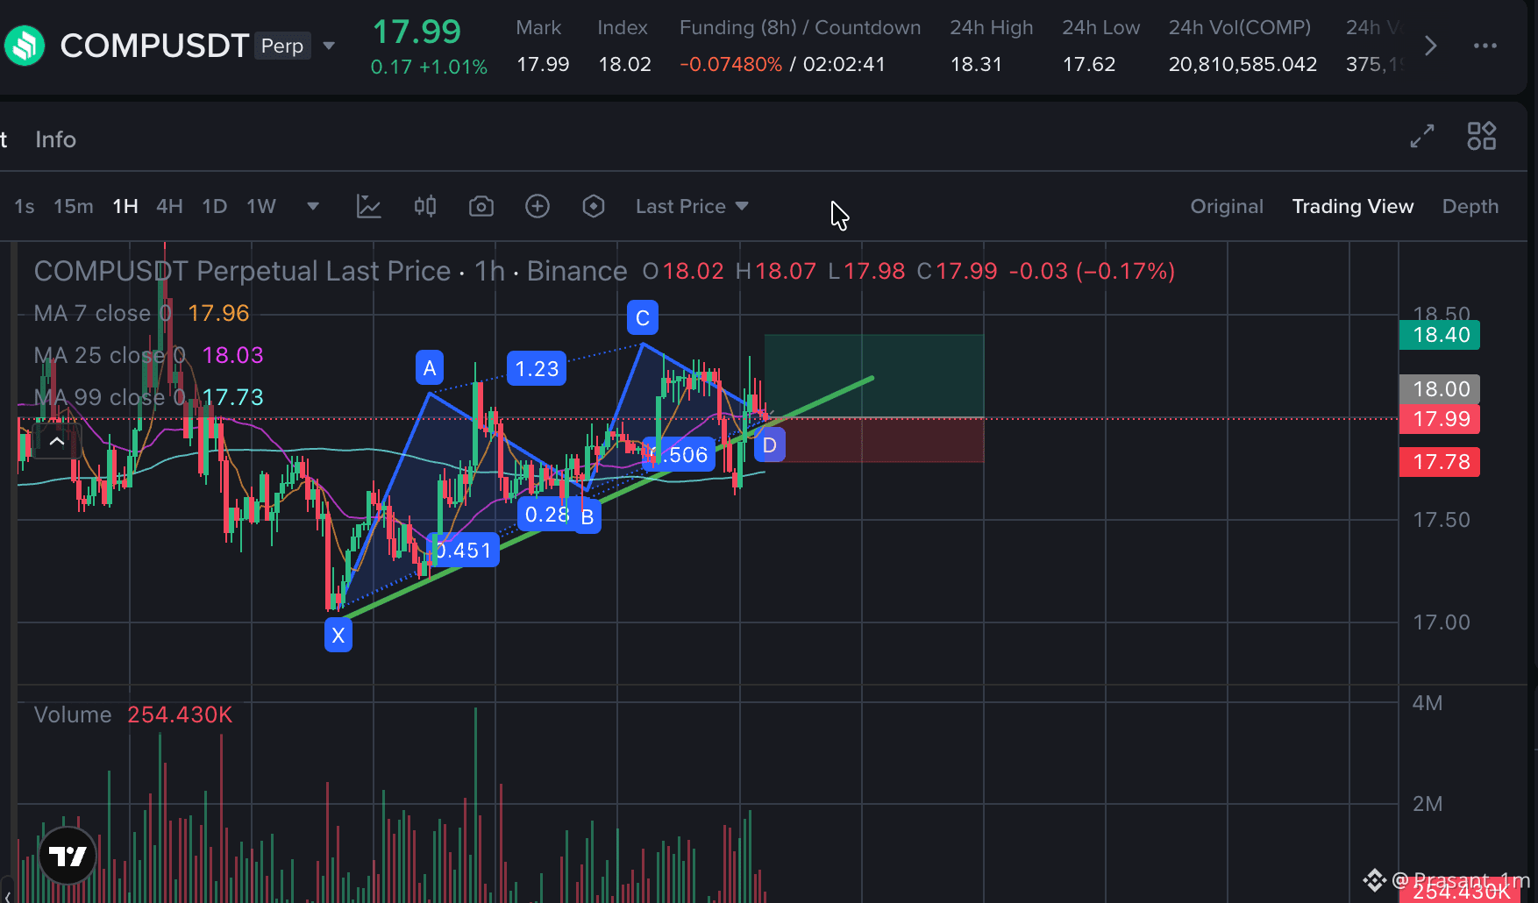The image size is (1538, 903).
Task: Open the technical indicators icon
Action: tap(369, 207)
